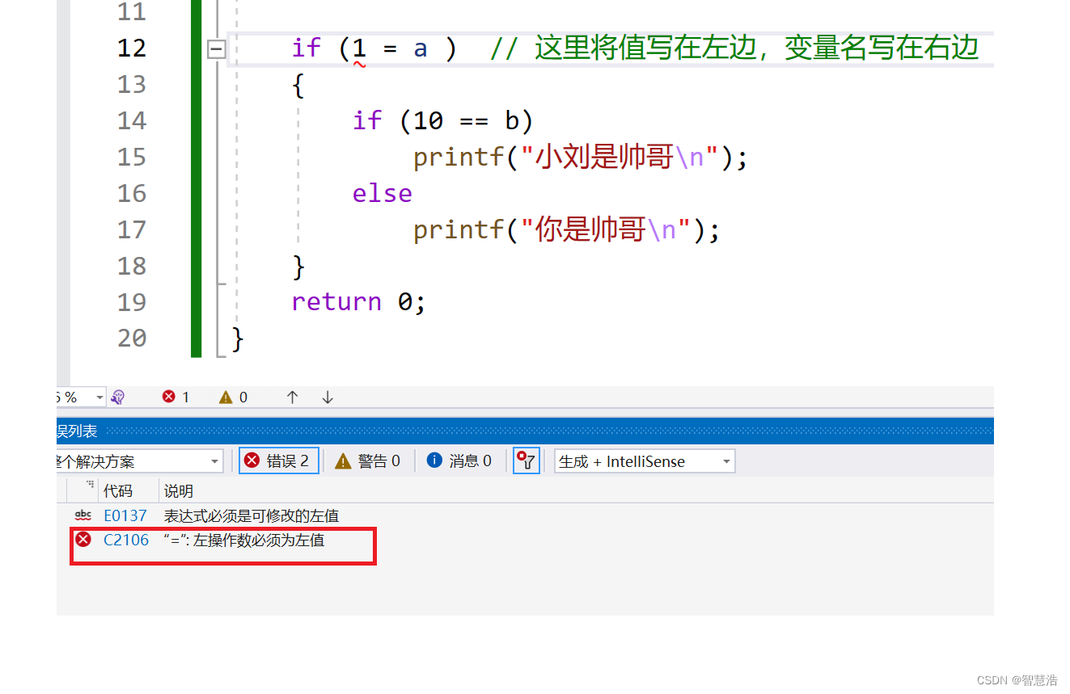Click the small category icon column header

coord(90,486)
